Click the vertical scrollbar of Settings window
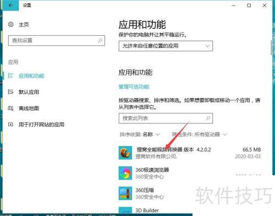Screen dimensions: 275x216 coord(271,47)
